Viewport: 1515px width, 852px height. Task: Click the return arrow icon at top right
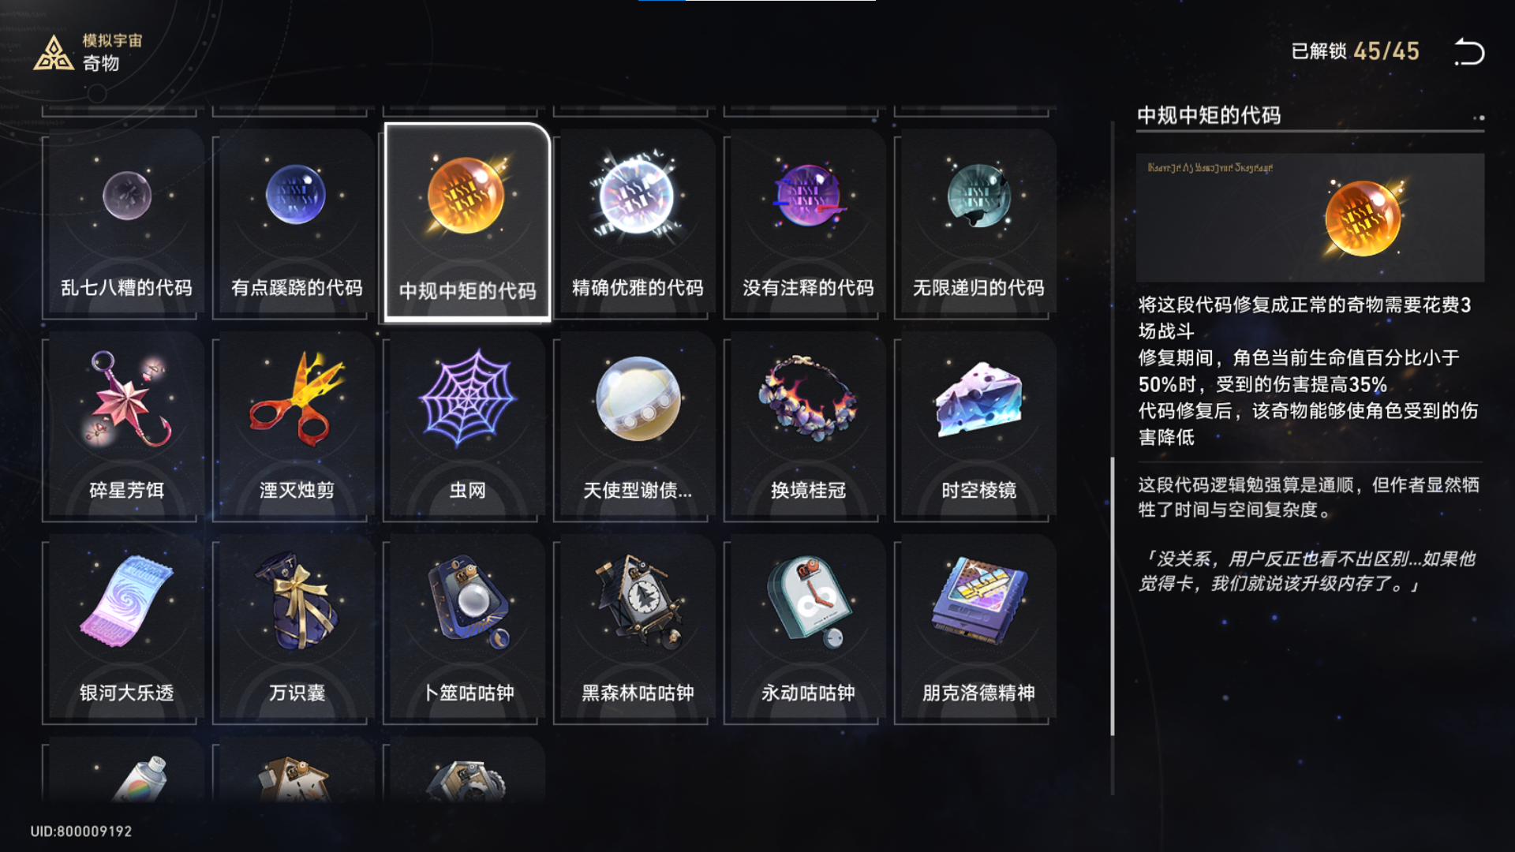pos(1469,52)
